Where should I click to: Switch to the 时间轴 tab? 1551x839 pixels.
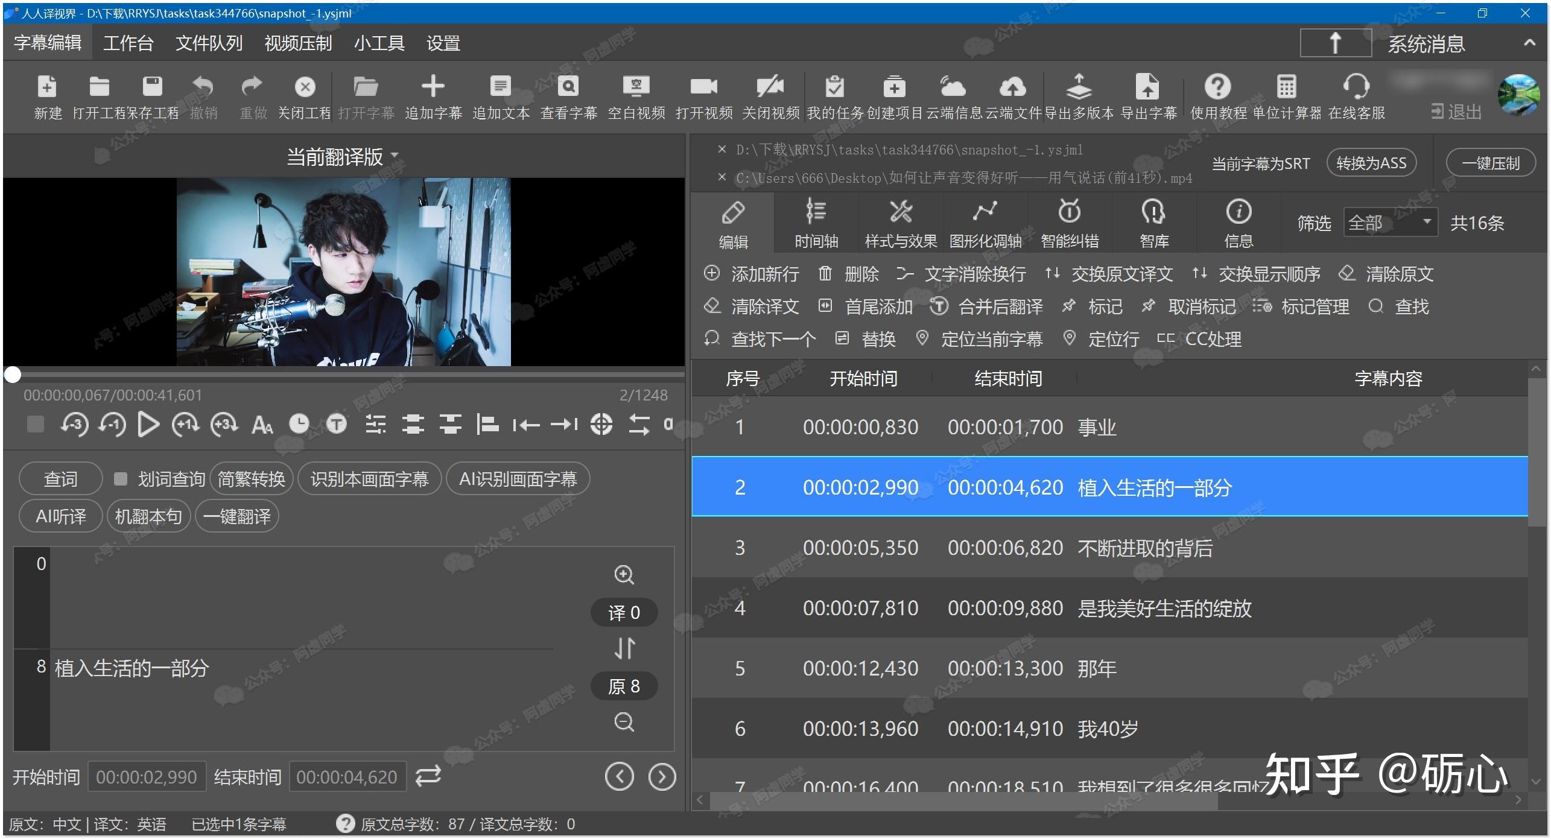tap(816, 223)
